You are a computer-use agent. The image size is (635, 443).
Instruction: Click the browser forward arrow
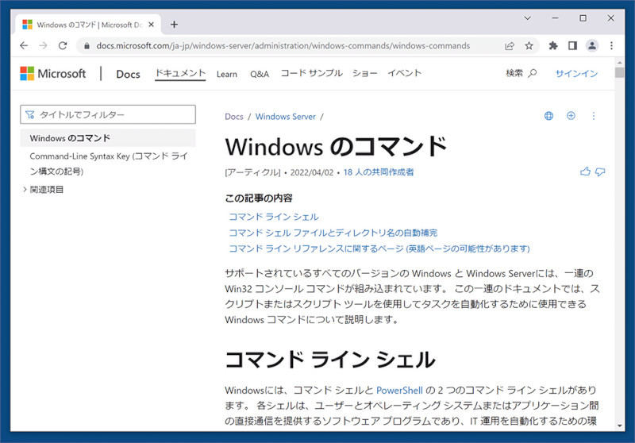[44, 46]
